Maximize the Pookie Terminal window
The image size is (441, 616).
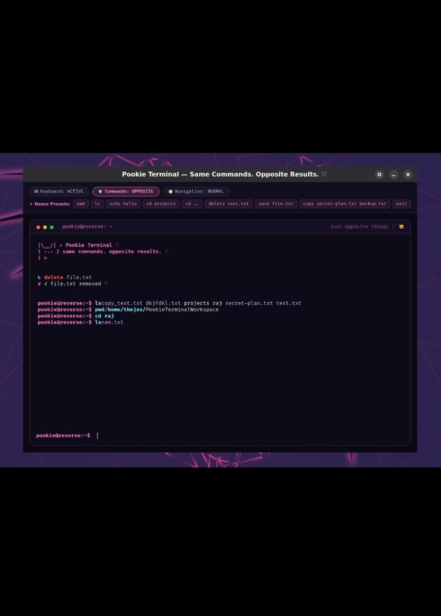point(379,174)
